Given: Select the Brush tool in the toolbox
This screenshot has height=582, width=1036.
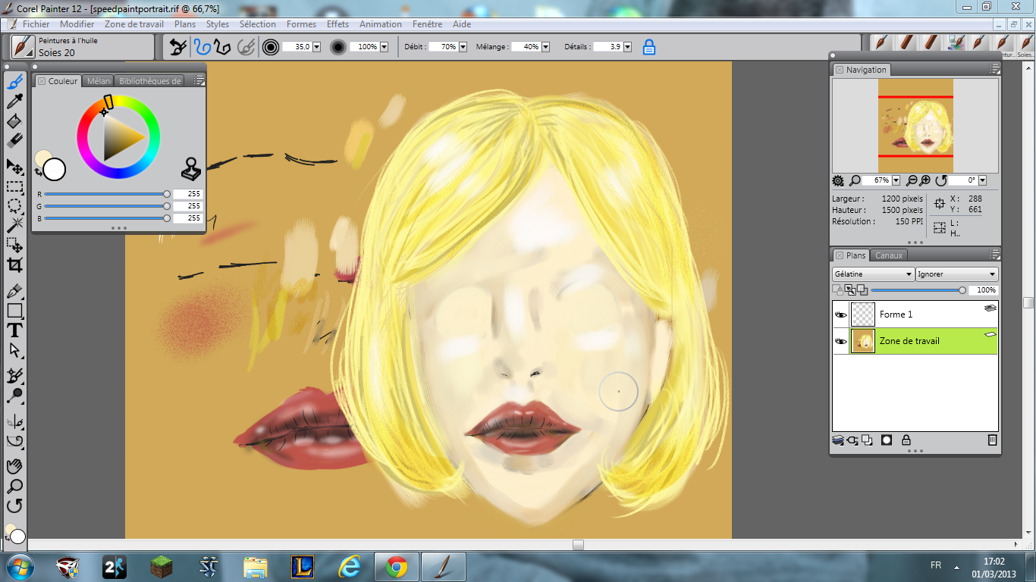Looking at the screenshot, I should point(14,82).
